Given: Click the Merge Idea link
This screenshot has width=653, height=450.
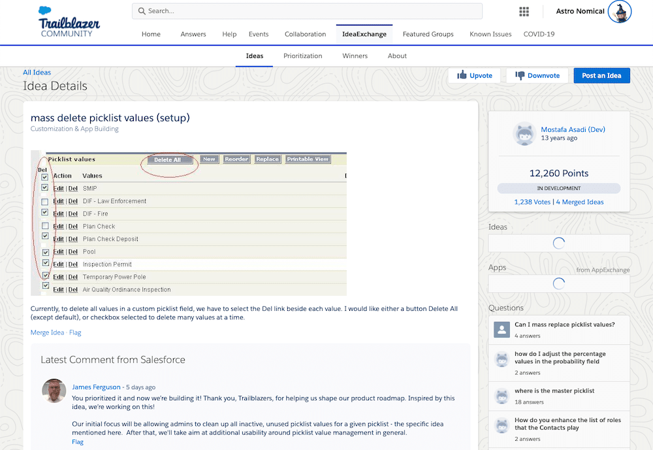Looking at the screenshot, I should pos(47,332).
